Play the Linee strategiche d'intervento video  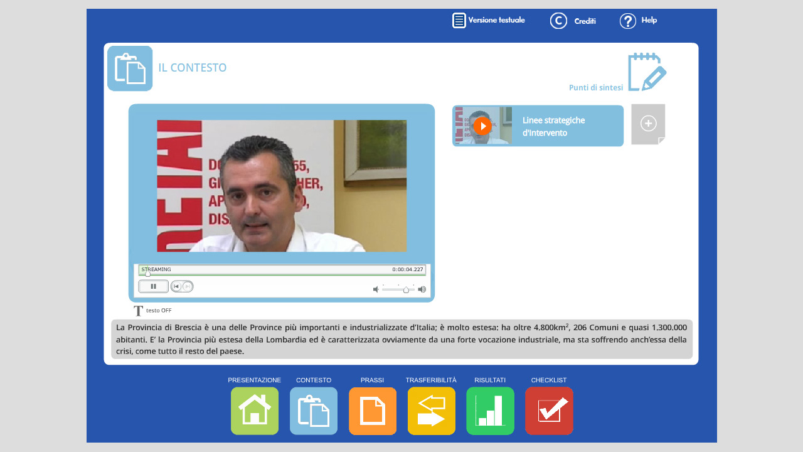(x=482, y=126)
